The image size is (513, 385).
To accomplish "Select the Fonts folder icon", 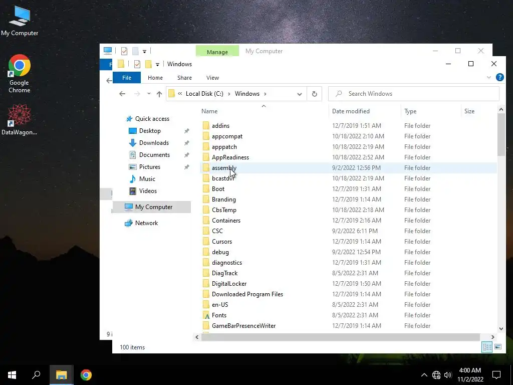I will (206, 316).
